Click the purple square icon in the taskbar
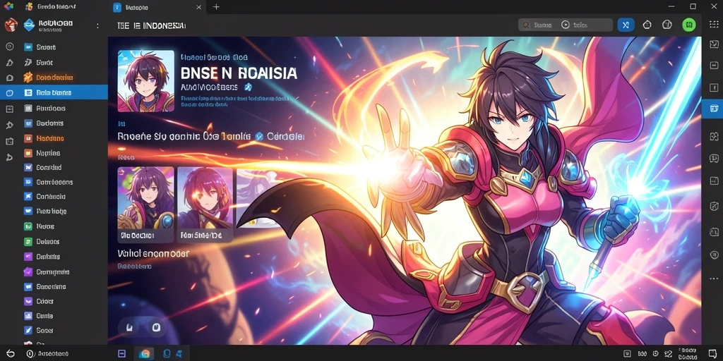Screen dimensions: 723x361 [121, 354]
